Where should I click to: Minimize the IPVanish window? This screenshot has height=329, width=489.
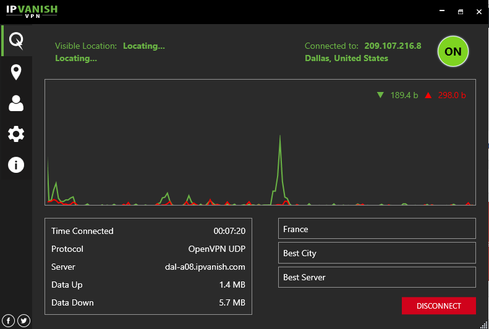[x=442, y=11]
